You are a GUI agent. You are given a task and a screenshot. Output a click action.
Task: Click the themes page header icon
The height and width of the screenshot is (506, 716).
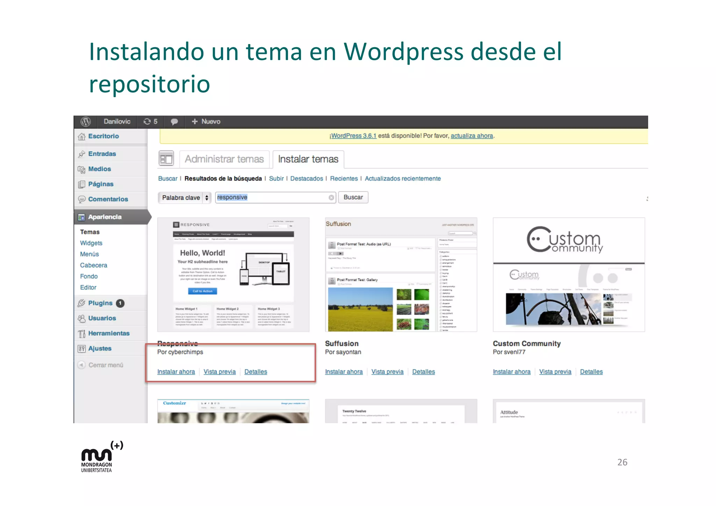166,158
